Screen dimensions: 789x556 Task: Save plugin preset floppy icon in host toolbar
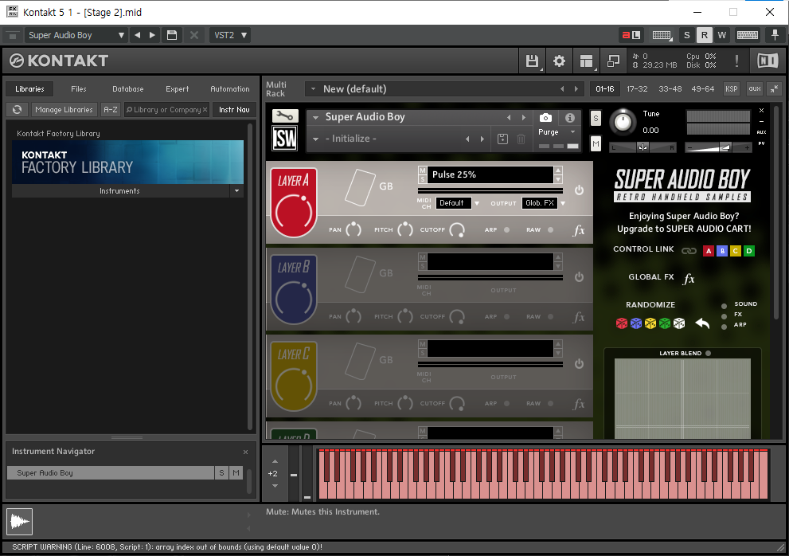[172, 35]
